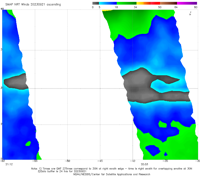Click the longitude label '-50'

(x=68, y=161)
